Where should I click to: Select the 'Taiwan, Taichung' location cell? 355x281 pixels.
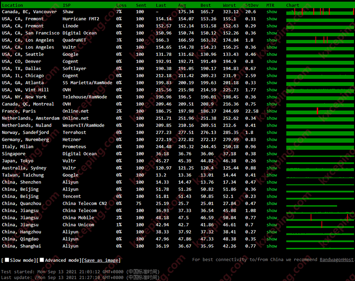click(23, 175)
